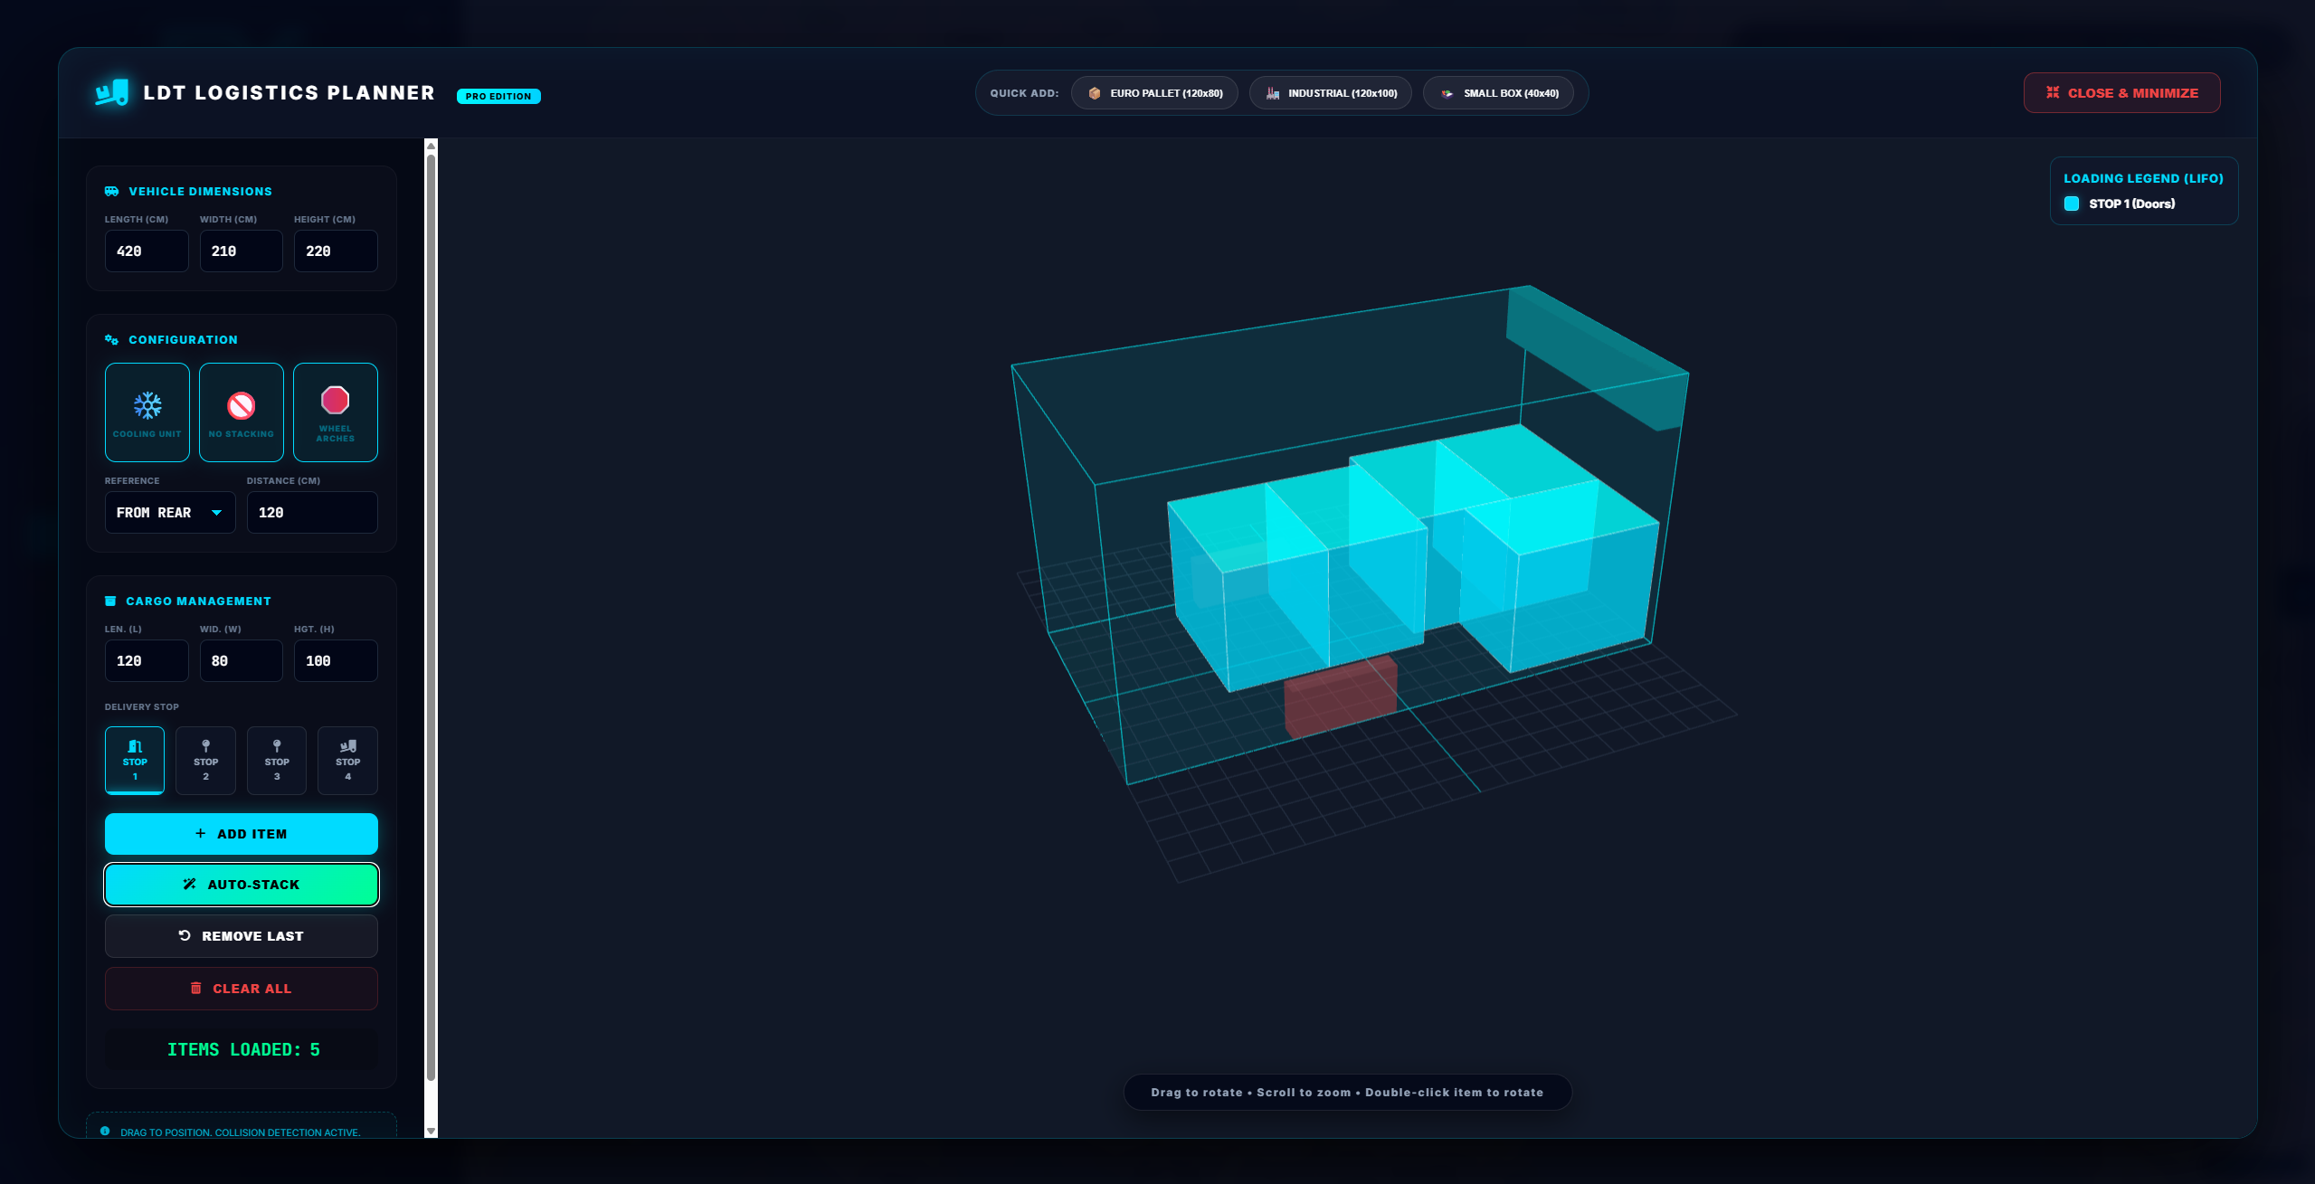2315x1184 pixels.
Task: Select delivery Stop 2
Action: 205,760
